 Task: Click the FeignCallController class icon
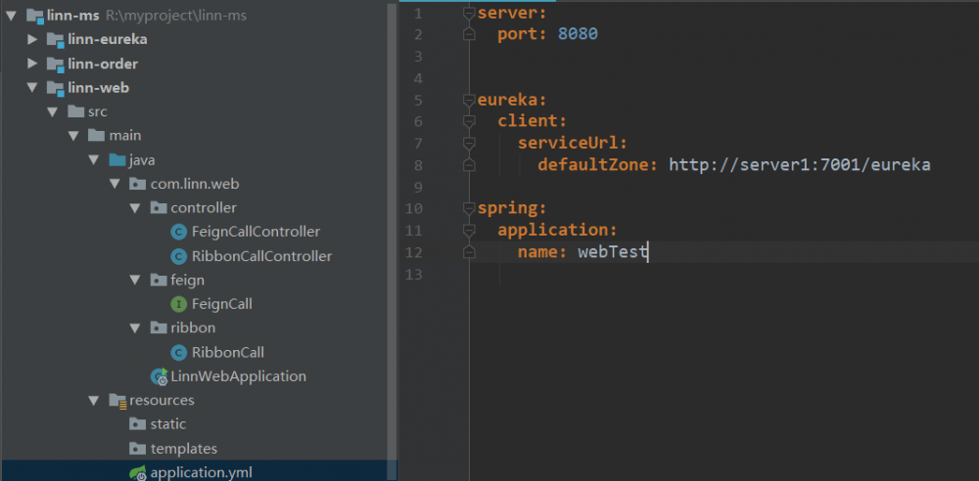[x=178, y=232]
